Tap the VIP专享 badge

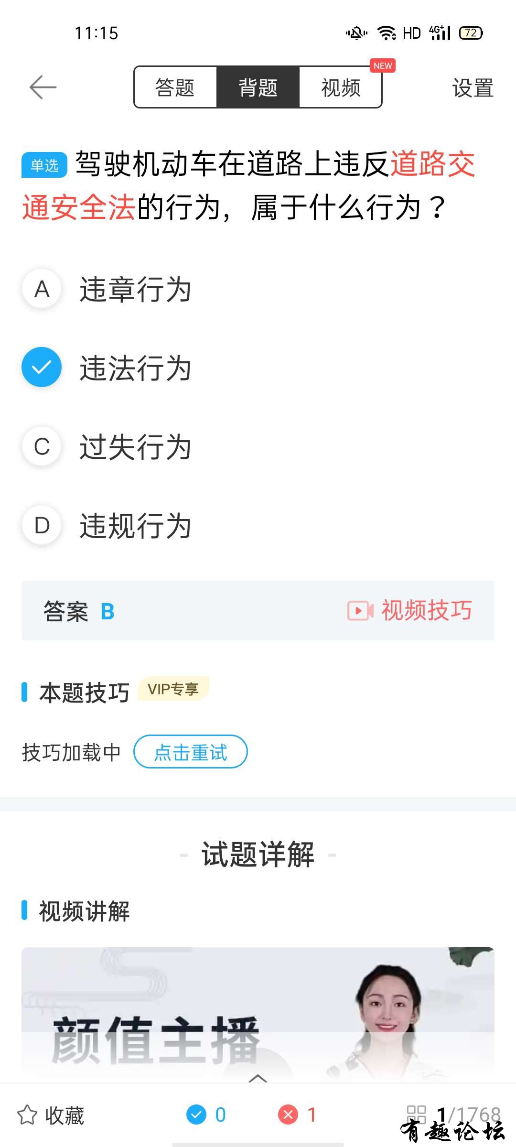point(173,689)
